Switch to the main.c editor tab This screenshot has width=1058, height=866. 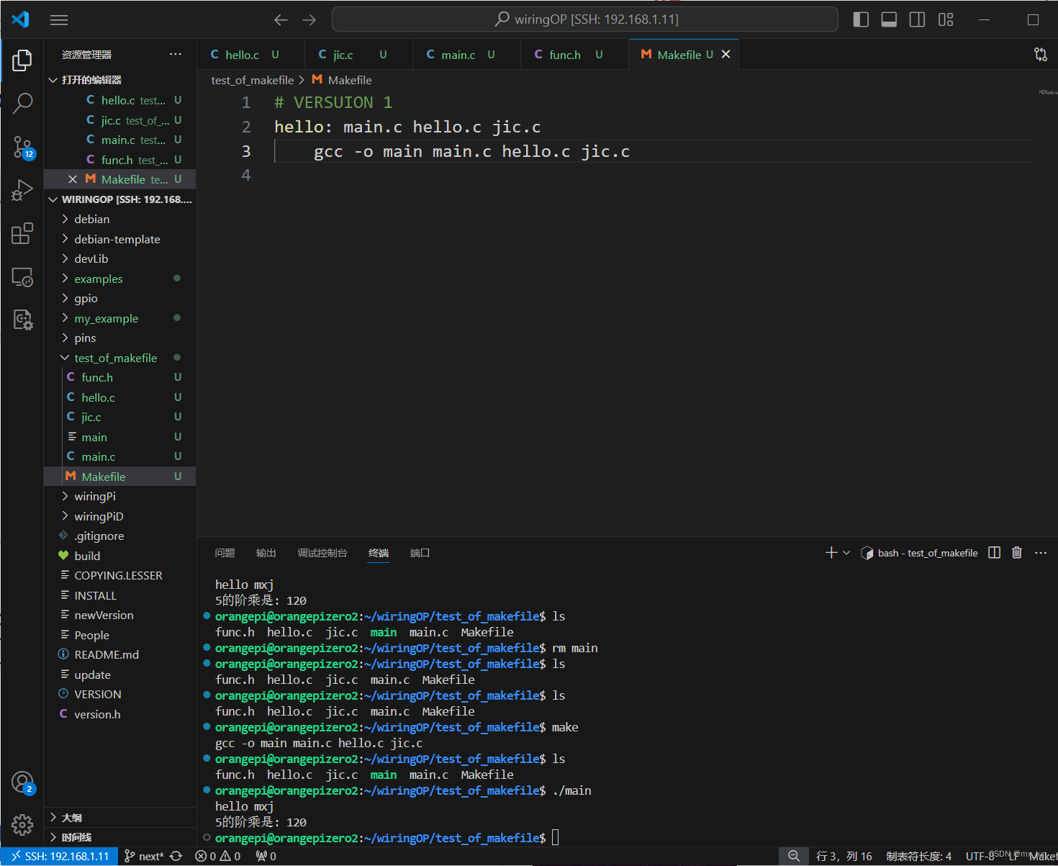click(466, 55)
